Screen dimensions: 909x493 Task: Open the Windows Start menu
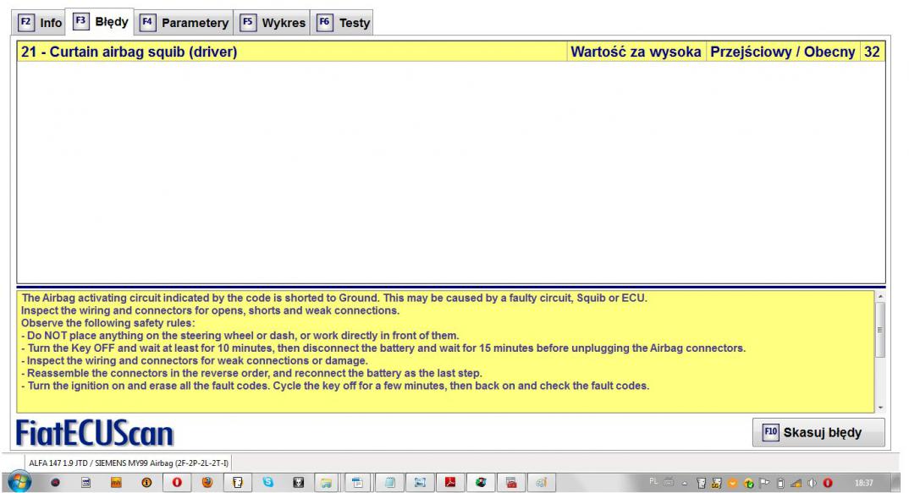[x=19, y=482]
